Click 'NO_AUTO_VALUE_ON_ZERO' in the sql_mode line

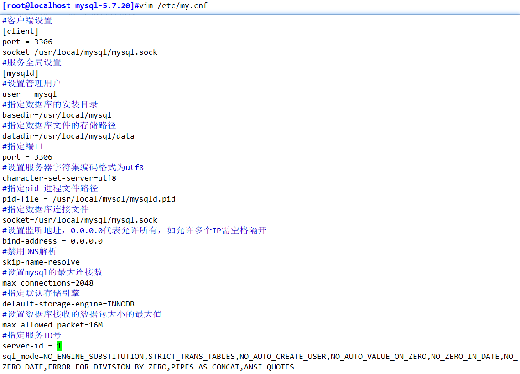(379, 357)
